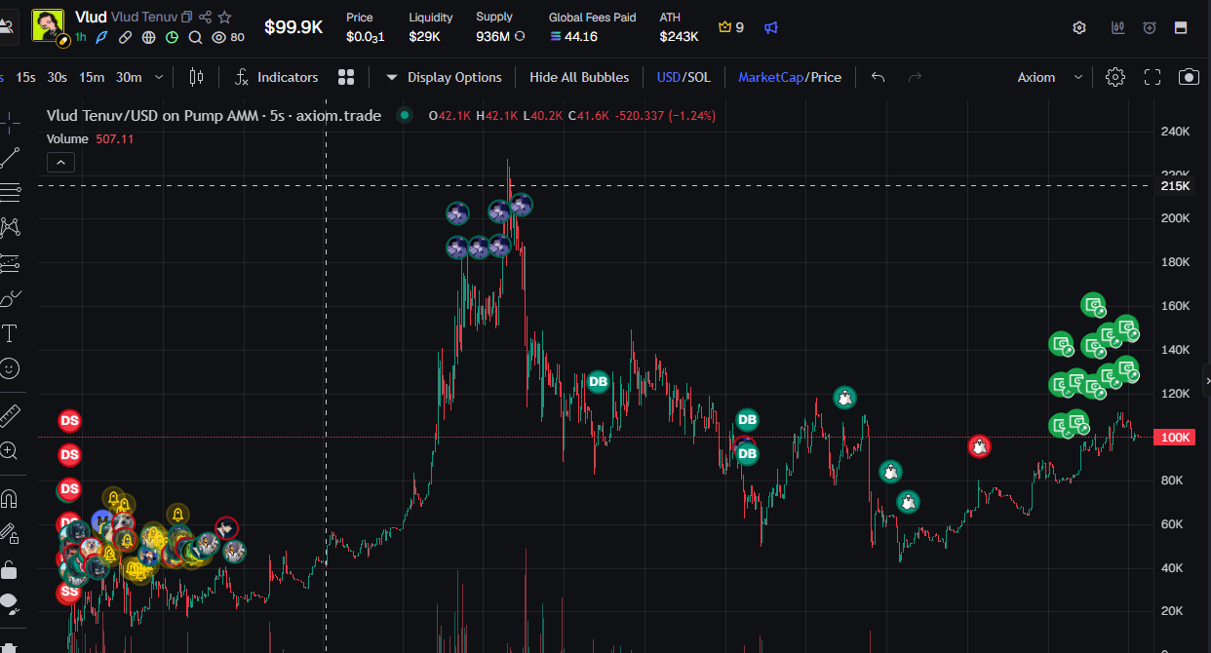The width and height of the screenshot is (1211, 653).
Task: Open the indicator templates grid
Action: tap(346, 77)
